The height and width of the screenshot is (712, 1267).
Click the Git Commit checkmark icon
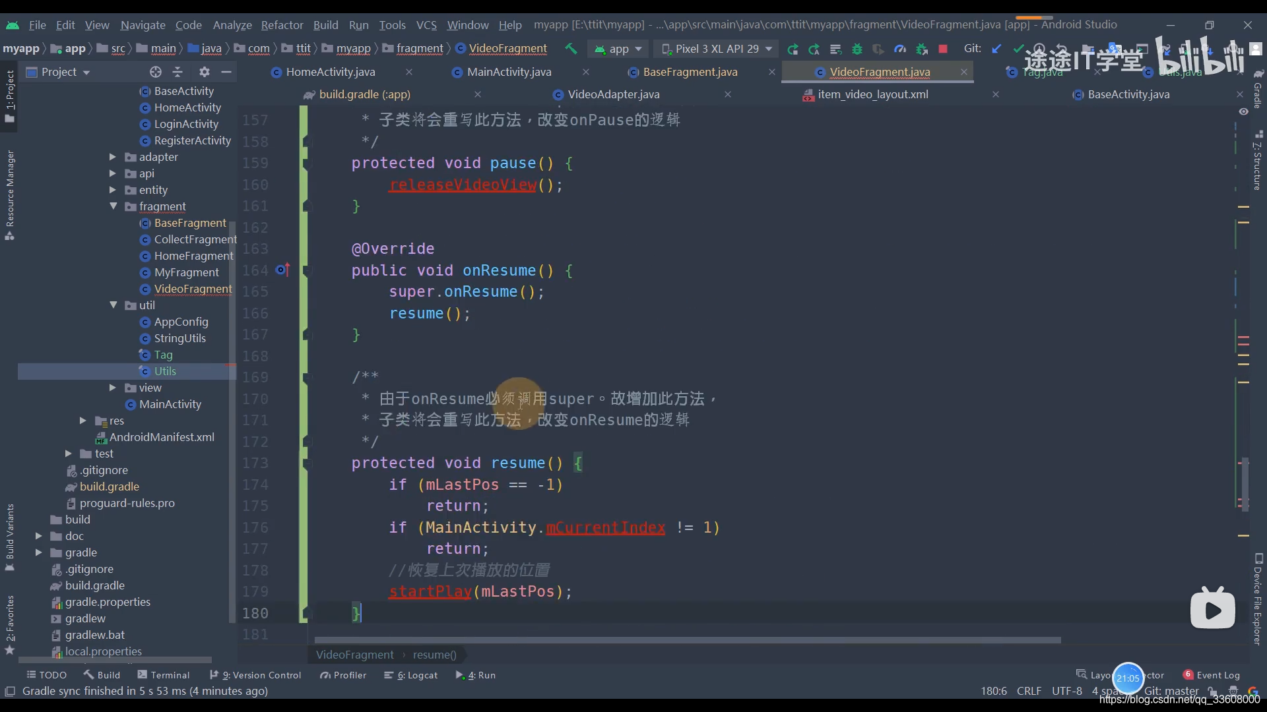1018,49
